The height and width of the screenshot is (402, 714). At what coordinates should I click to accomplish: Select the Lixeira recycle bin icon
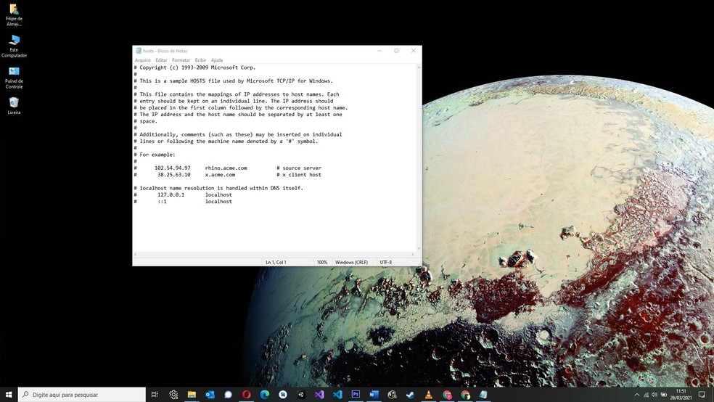click(14, 106)
